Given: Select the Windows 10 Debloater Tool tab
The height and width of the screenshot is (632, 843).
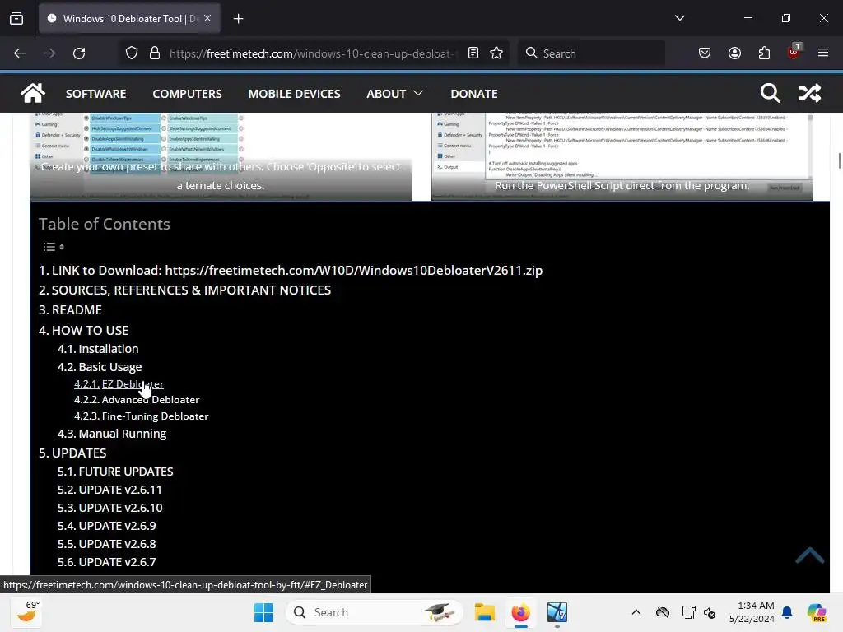Looking at the screenshot, I should click(x=129, y=19).
